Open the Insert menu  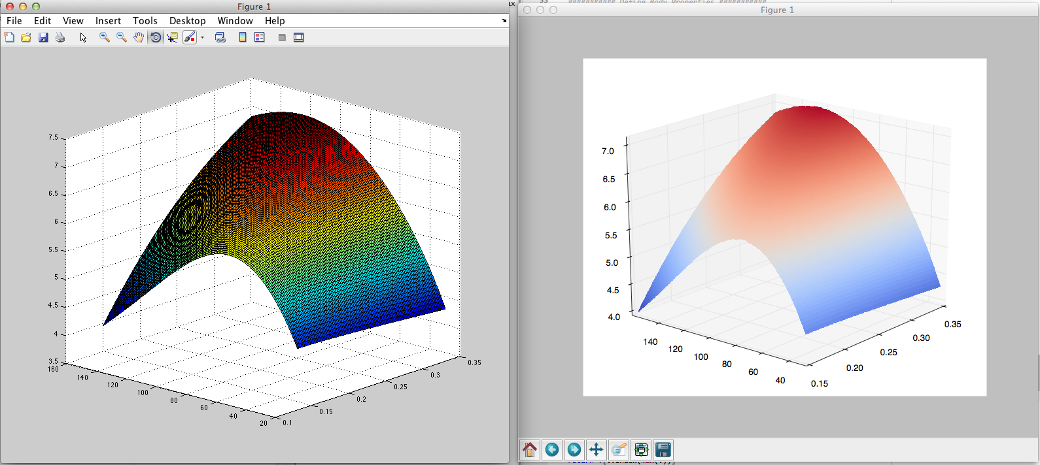coord(108,21)
